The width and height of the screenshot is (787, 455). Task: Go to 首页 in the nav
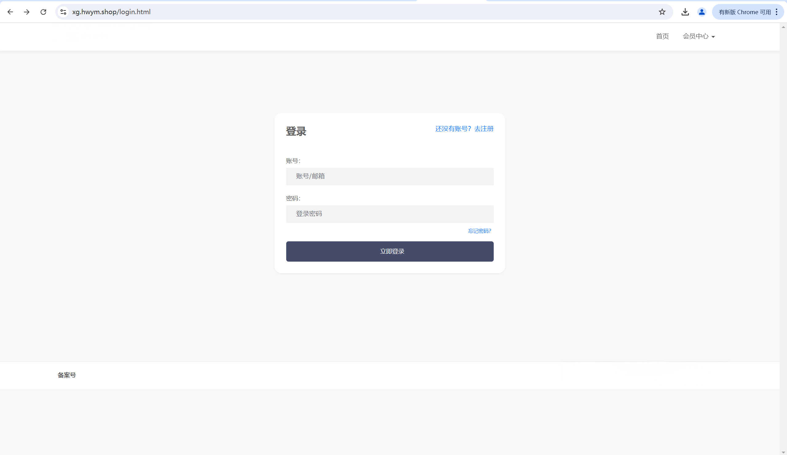pyautogui.click(x=662, y=36)
